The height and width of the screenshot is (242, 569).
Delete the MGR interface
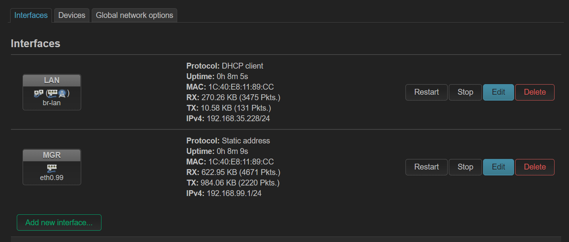tap(535, 167)
